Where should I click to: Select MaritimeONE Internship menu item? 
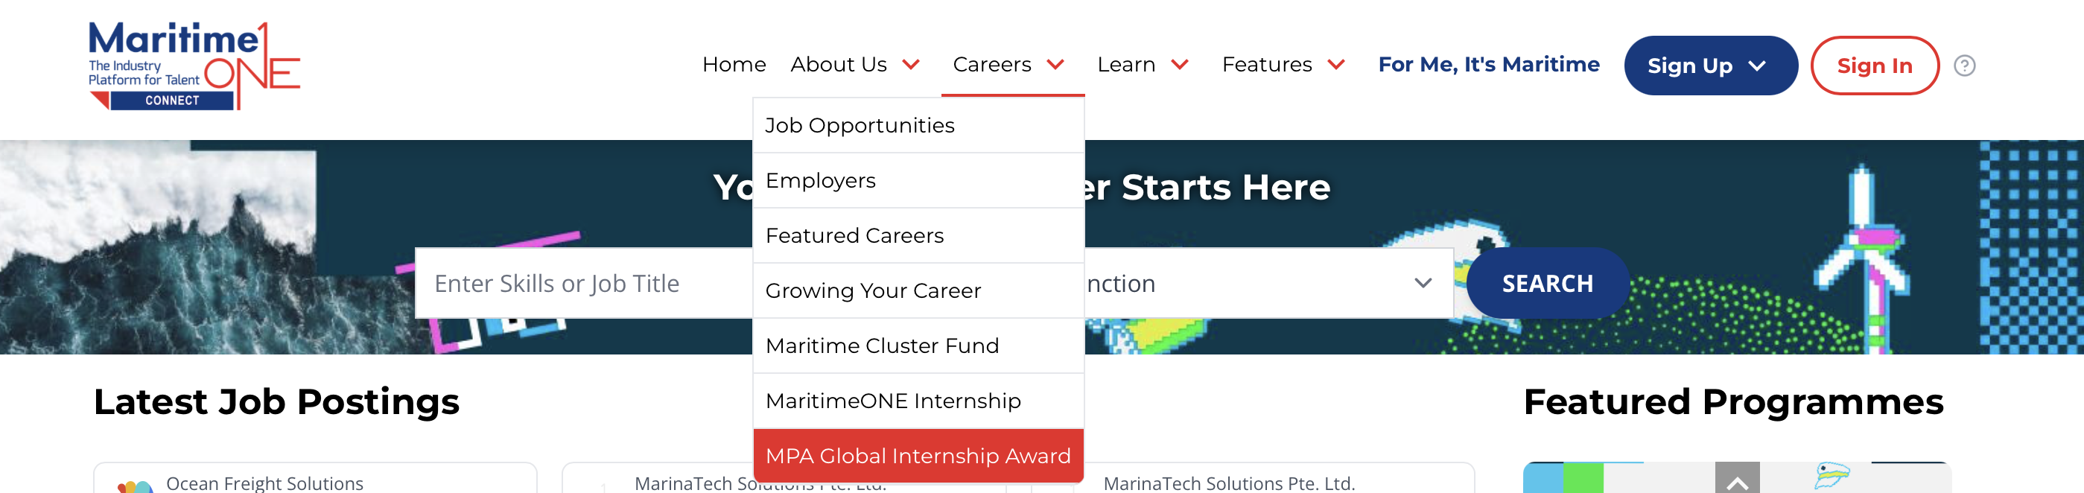pyautogui.click(x=892, y=401)
